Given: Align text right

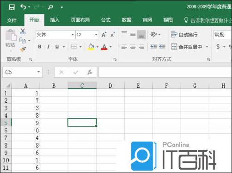Looking at the screenshot, I should pyautogui.click(x=141, y=47).
